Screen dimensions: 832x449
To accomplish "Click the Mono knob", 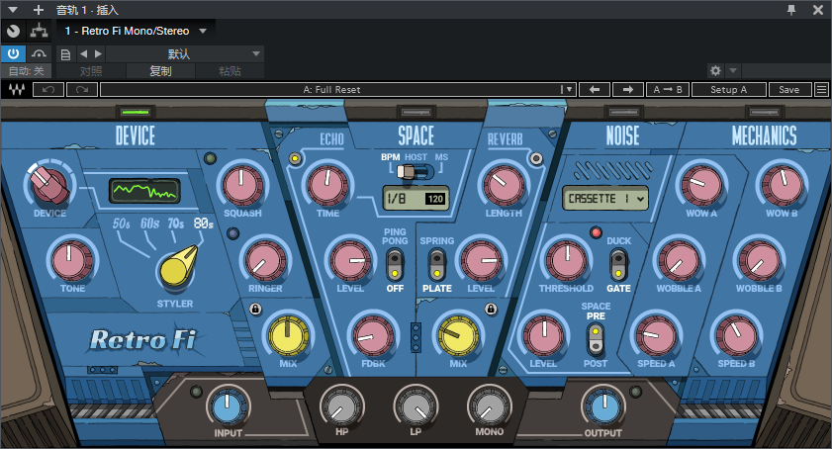I will point(489,407).
